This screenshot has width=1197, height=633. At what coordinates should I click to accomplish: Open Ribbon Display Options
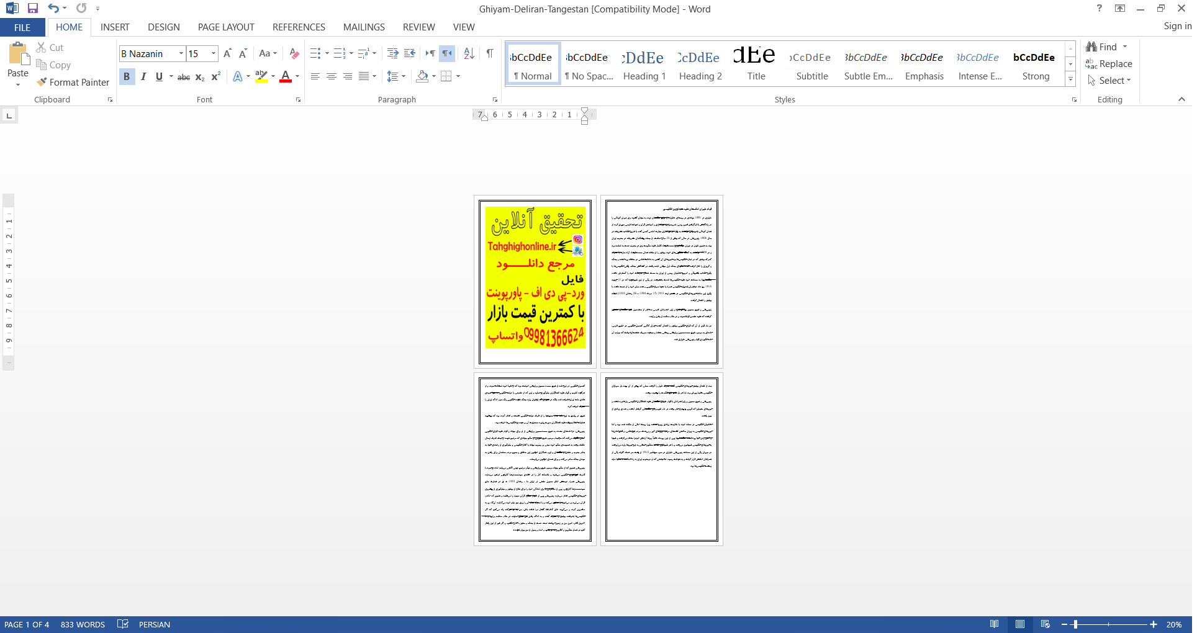1120,8
